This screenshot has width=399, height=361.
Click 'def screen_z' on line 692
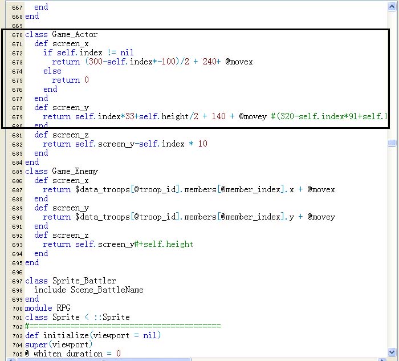[x=62, y=235]
